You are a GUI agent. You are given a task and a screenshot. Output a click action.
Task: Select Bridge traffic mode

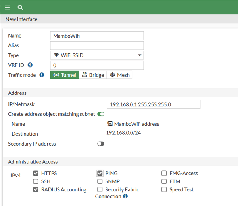coord(93,75)
